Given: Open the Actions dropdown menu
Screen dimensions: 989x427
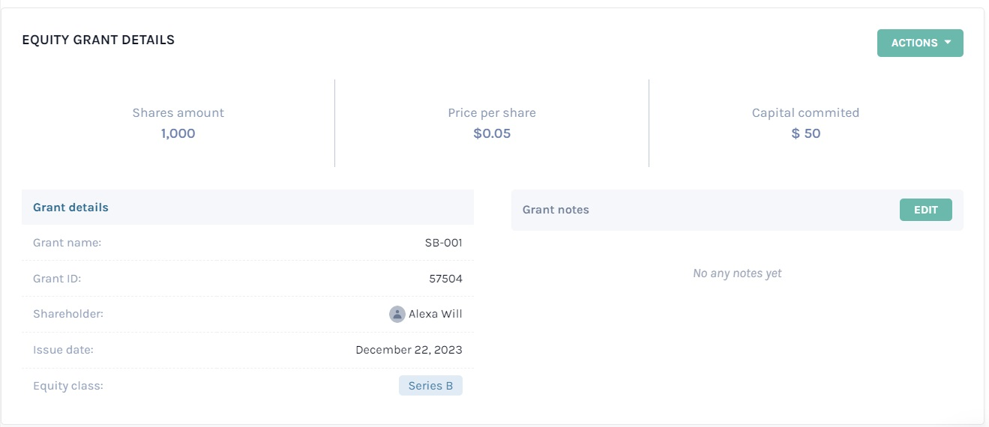Looking at the screenshot, I should [x=920, y=43].
